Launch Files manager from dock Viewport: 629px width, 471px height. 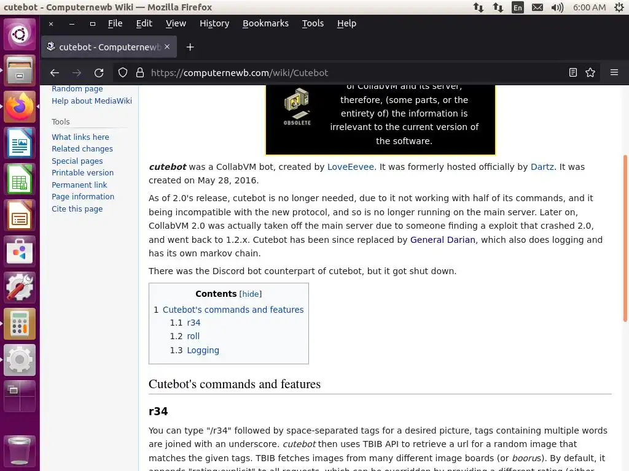[20, 71]
